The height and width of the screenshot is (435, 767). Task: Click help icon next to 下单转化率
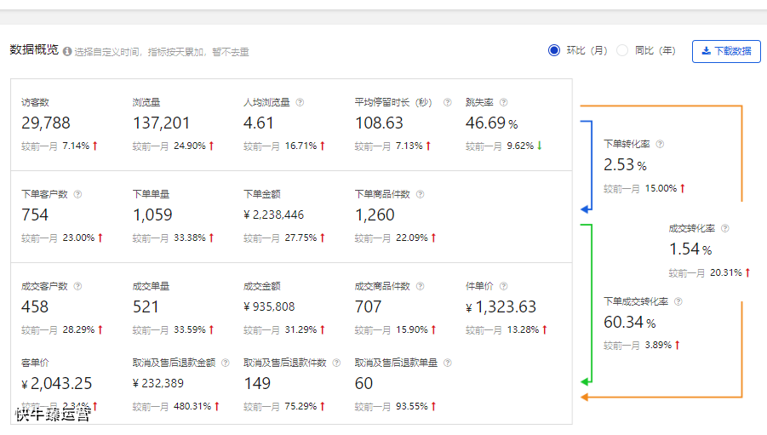(660, 145)
